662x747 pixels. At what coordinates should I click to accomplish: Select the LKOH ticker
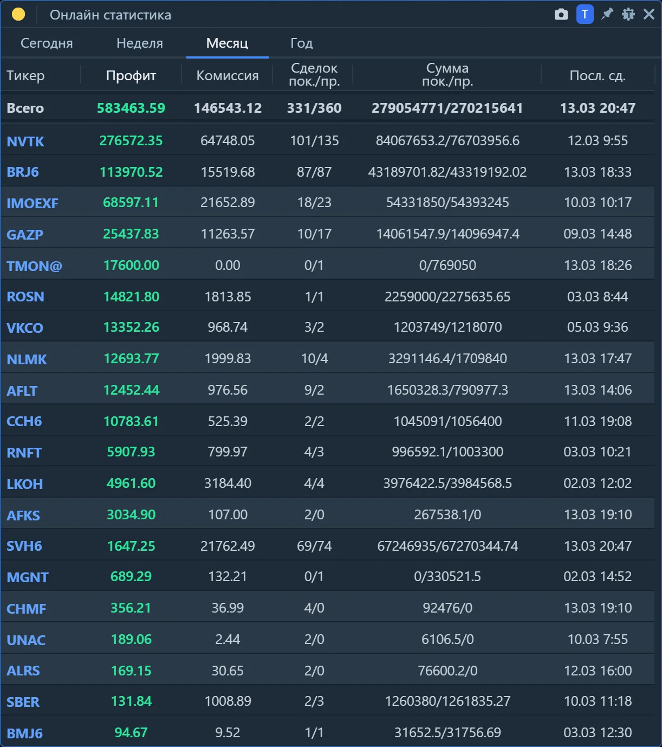coord(24,484)
